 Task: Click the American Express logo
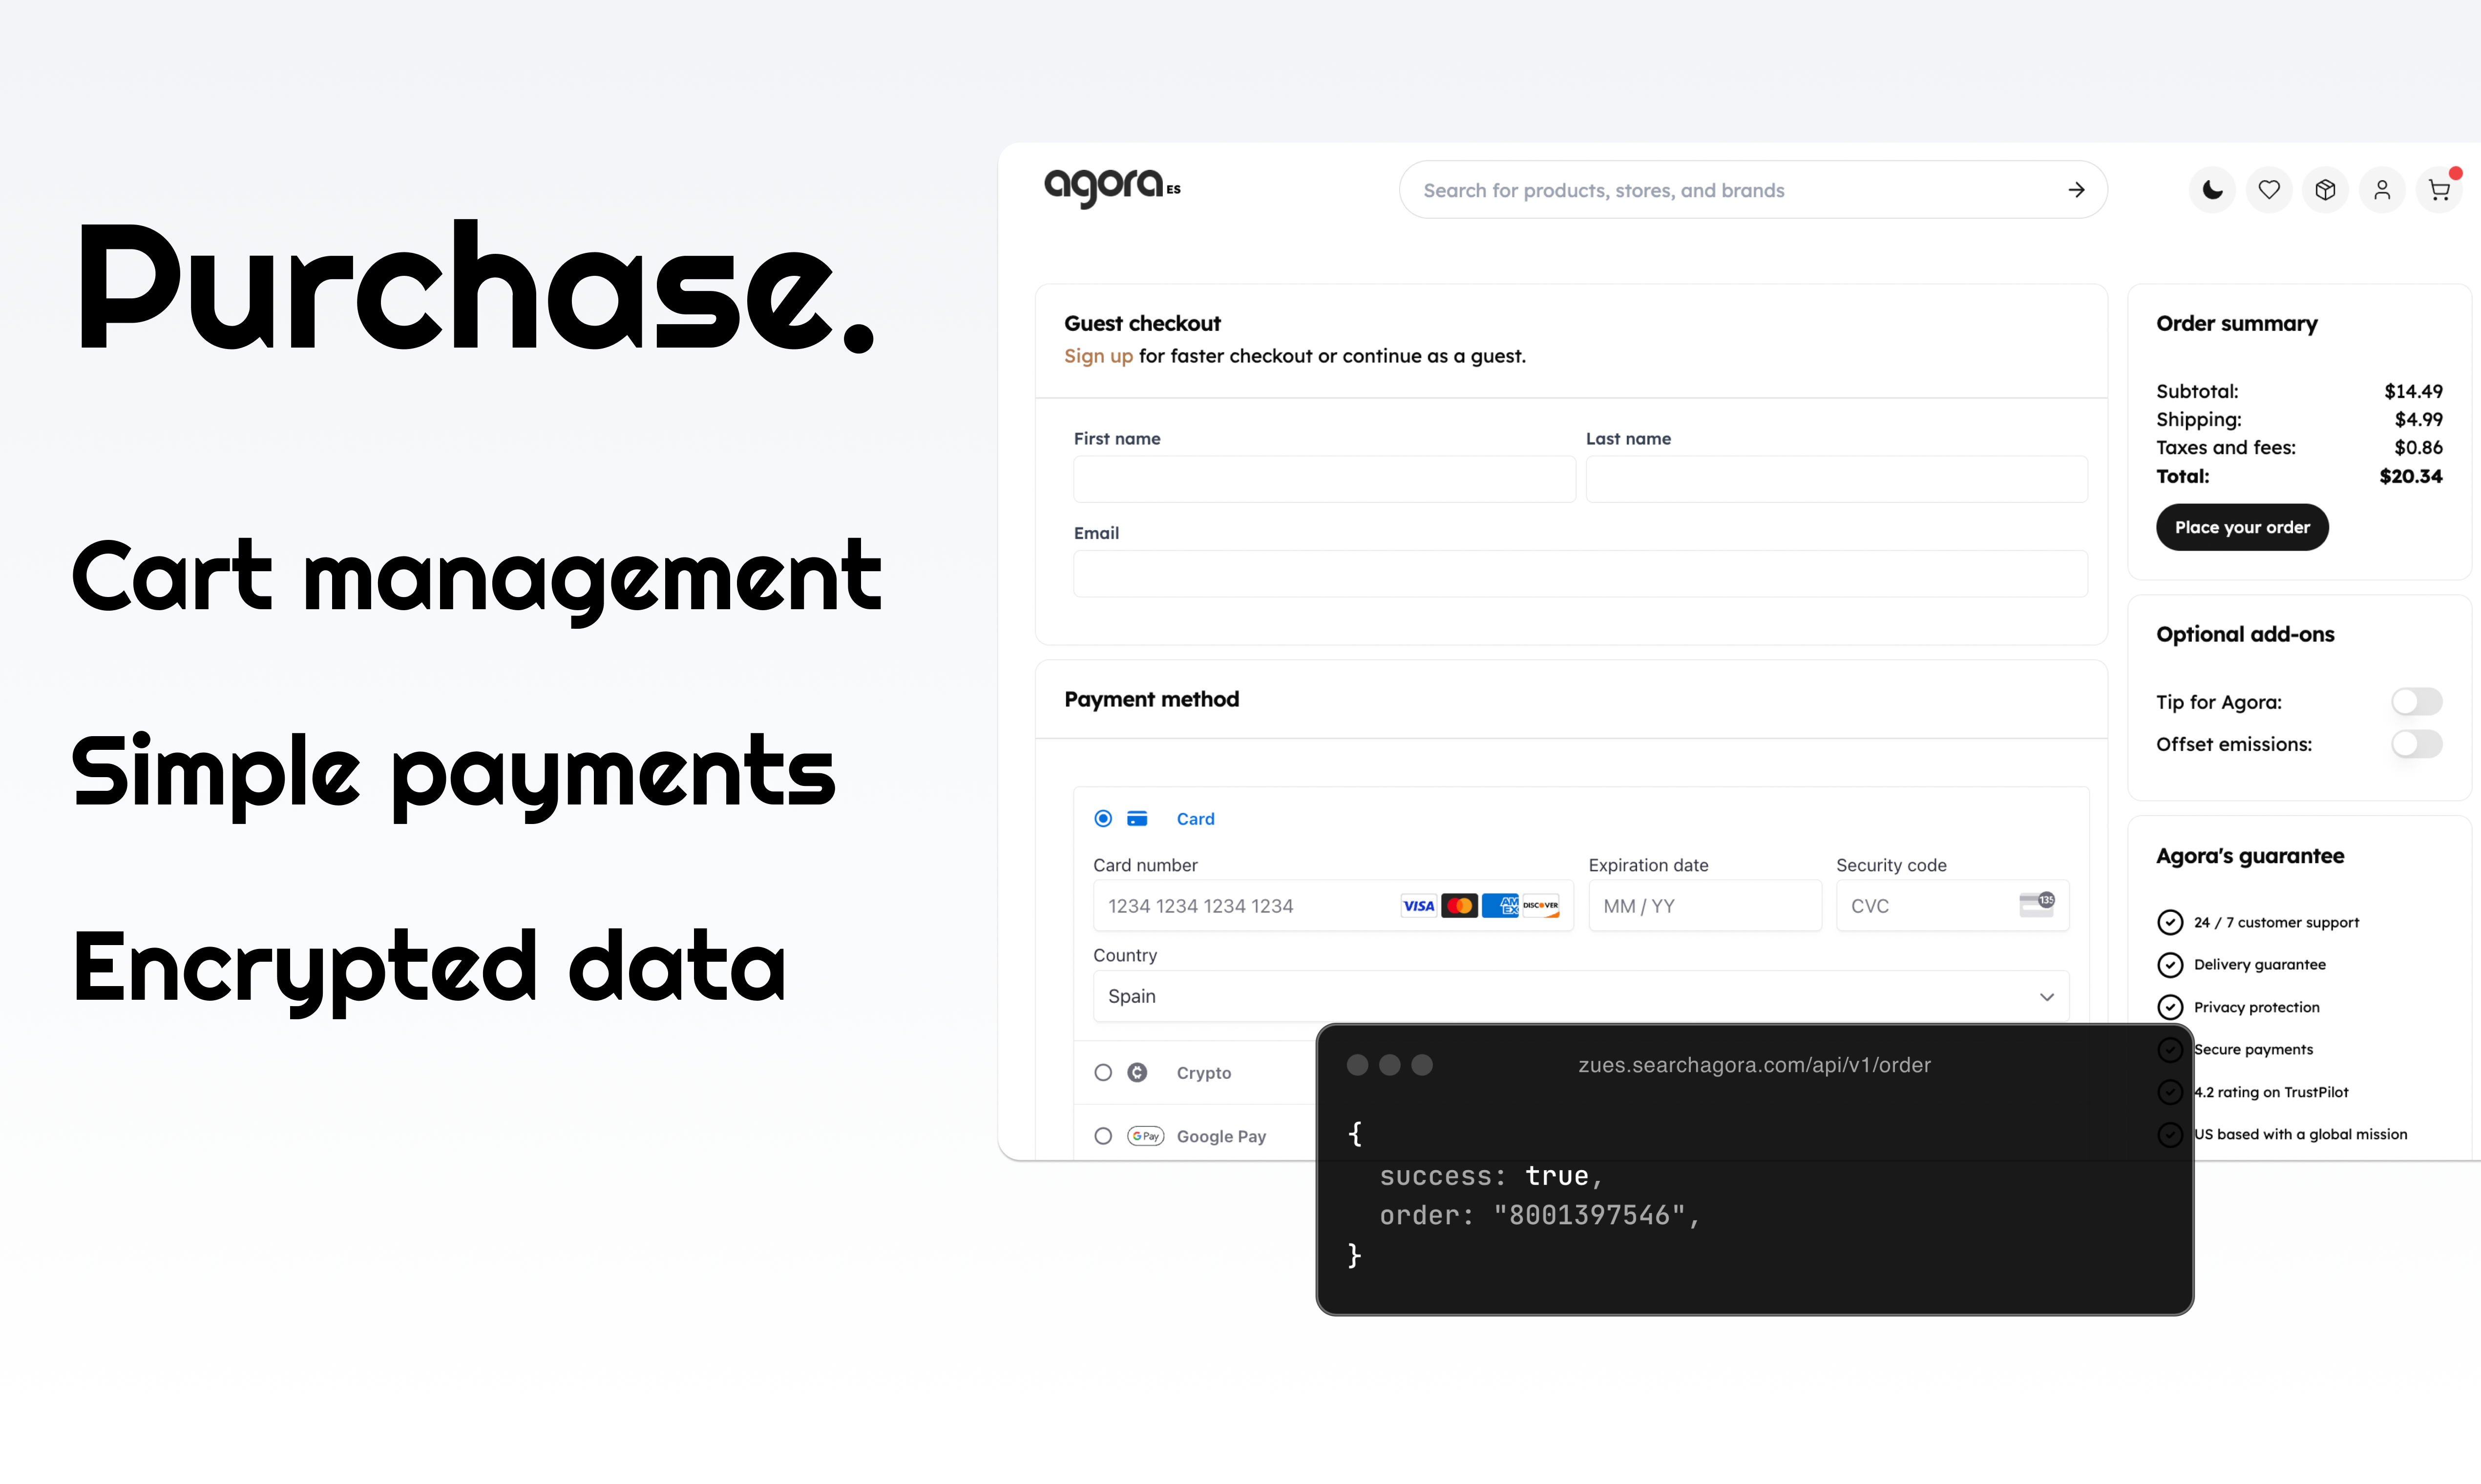click(1501, 906)
